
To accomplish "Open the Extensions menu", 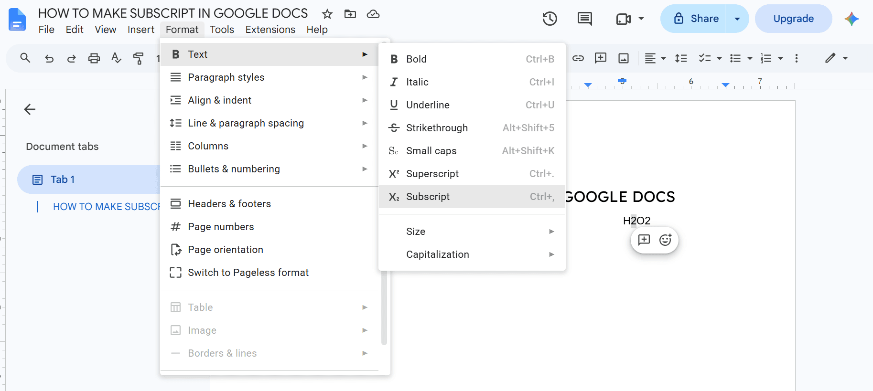I will pos(270,30).
